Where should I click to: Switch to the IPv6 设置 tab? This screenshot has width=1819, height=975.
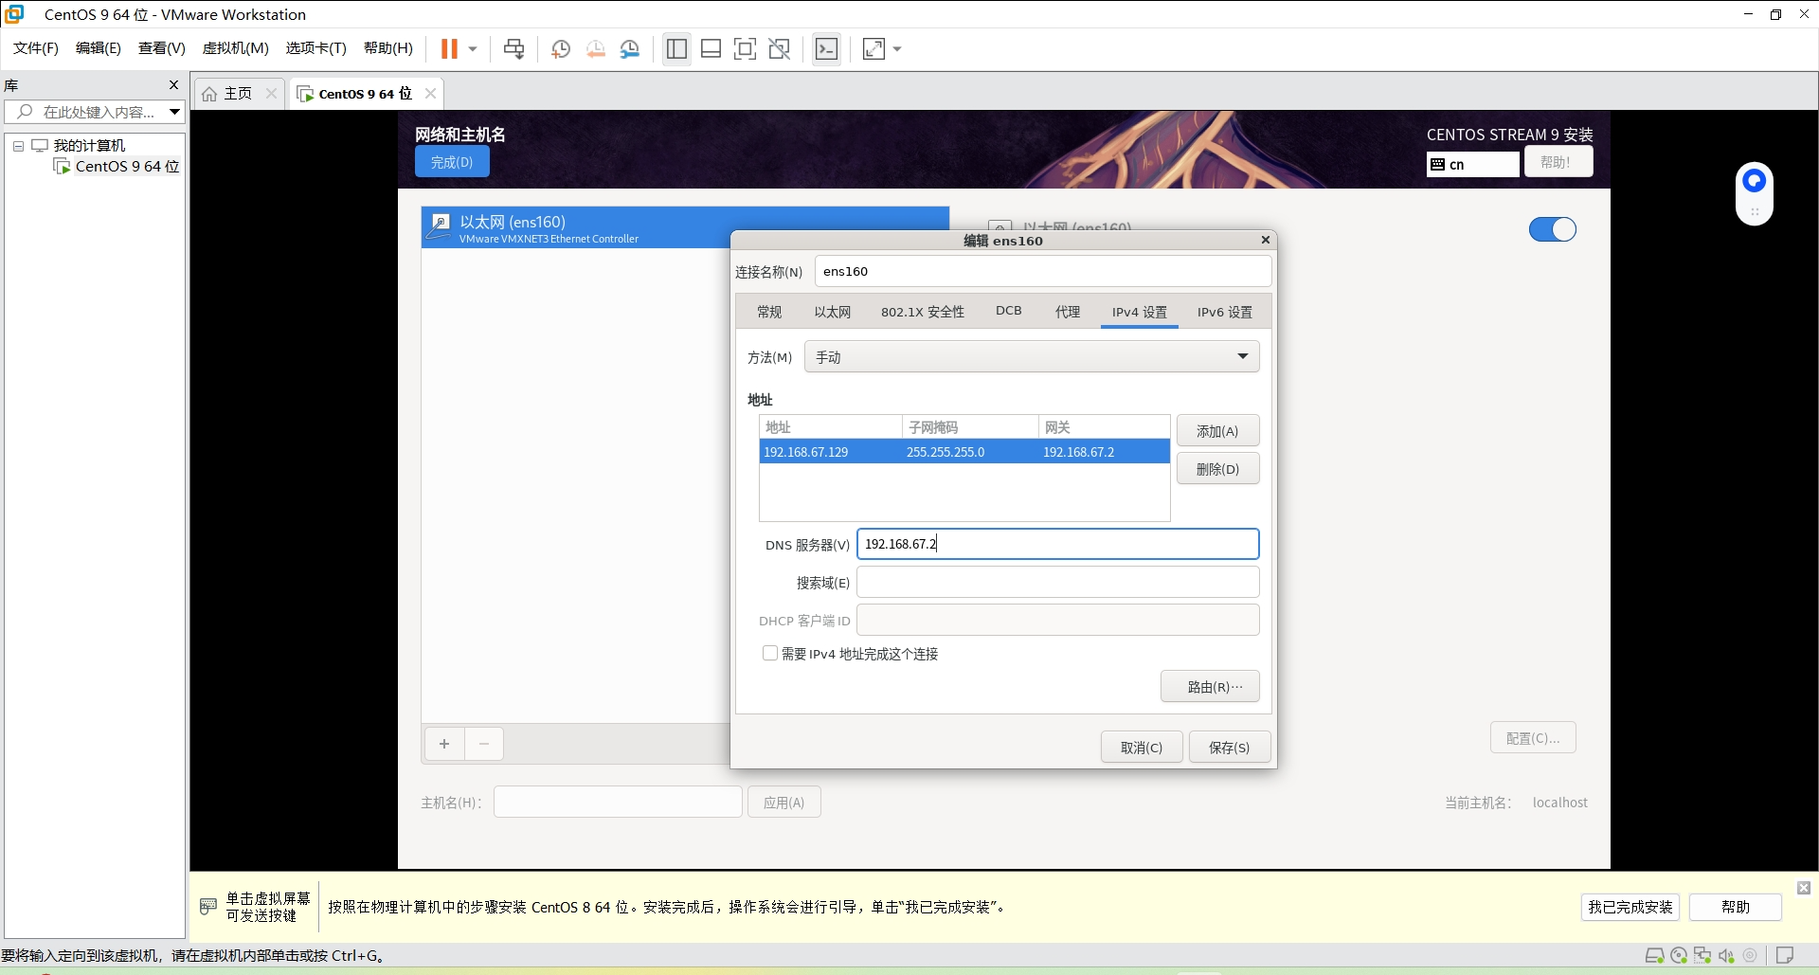tap(1224, 312)
